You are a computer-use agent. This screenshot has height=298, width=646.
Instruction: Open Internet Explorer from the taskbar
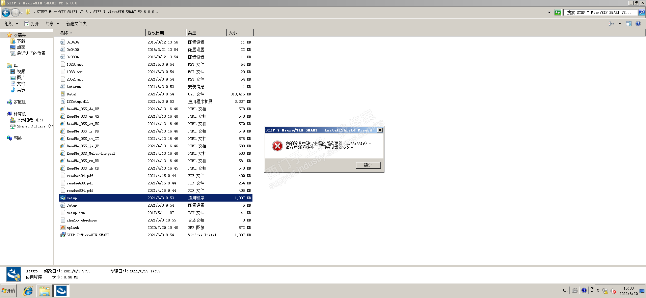28,291
